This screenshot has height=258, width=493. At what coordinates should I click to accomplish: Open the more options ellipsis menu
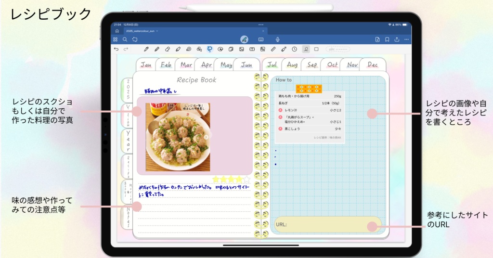406,39
